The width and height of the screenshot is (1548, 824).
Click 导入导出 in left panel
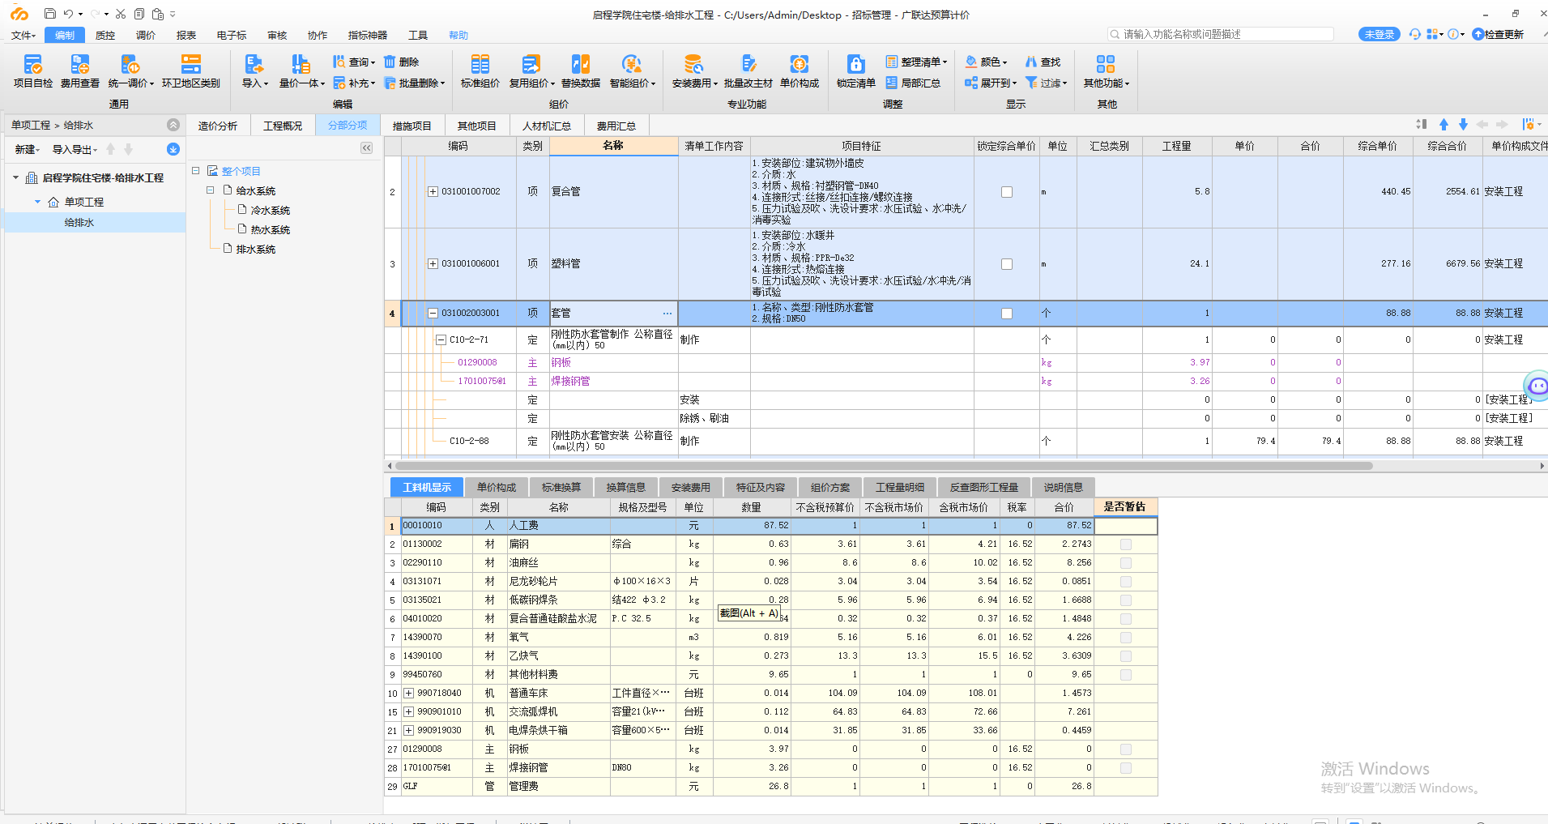point(75,149)
